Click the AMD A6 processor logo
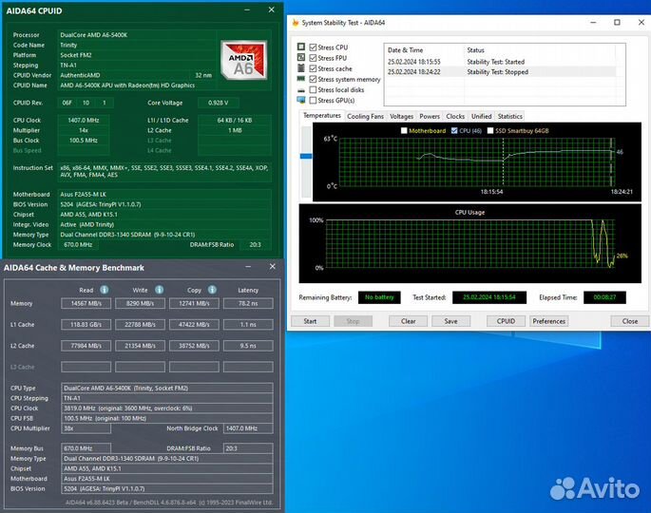This screenshot has height=513, width=651. [x=243, y=60]
